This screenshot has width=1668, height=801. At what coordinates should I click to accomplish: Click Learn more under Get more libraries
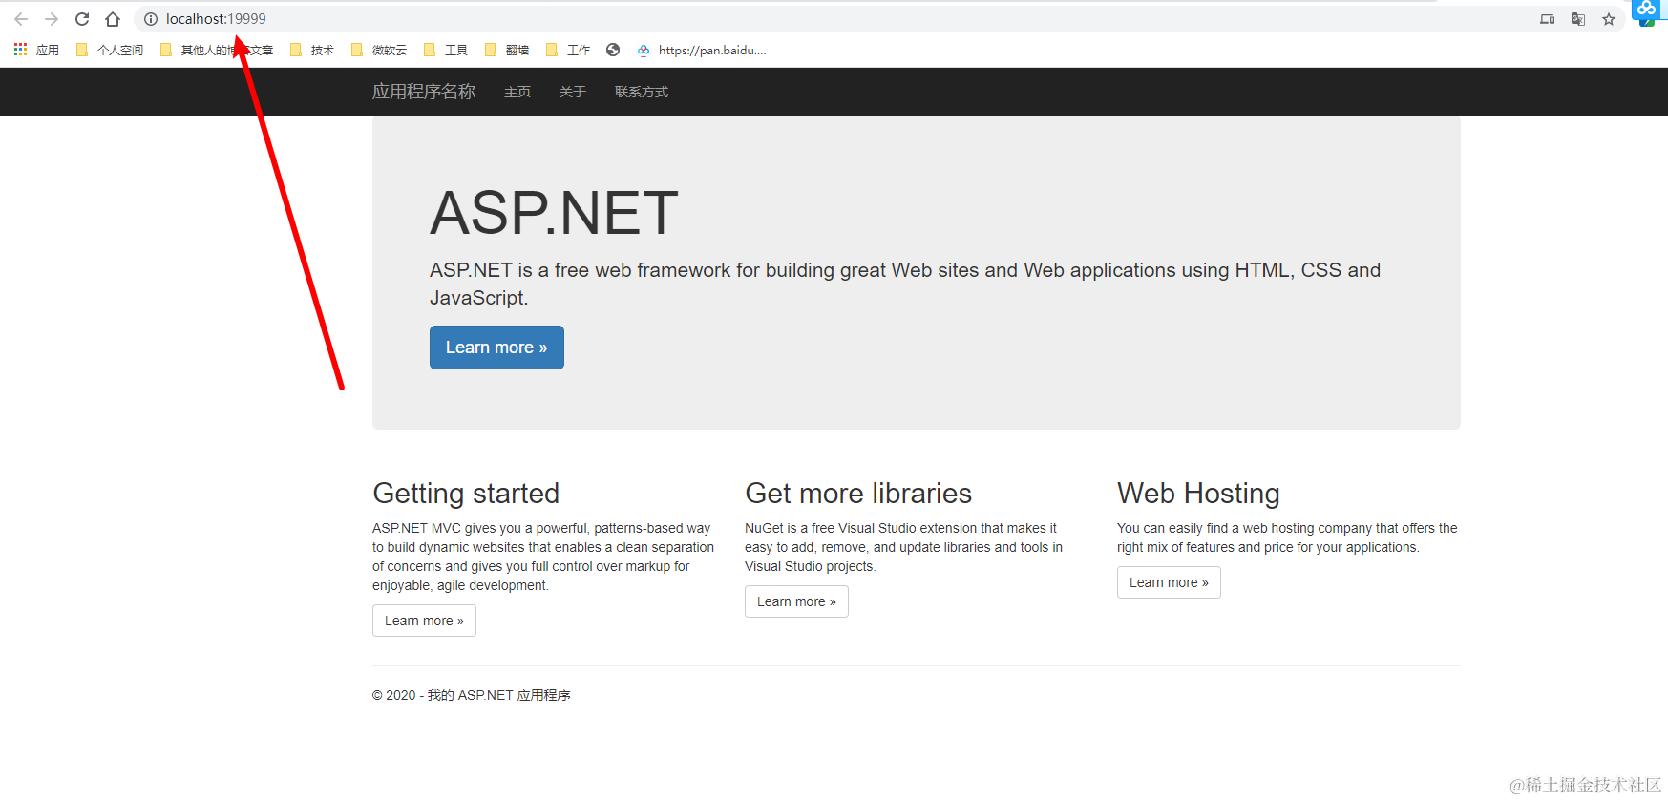(x=796, y=601)
